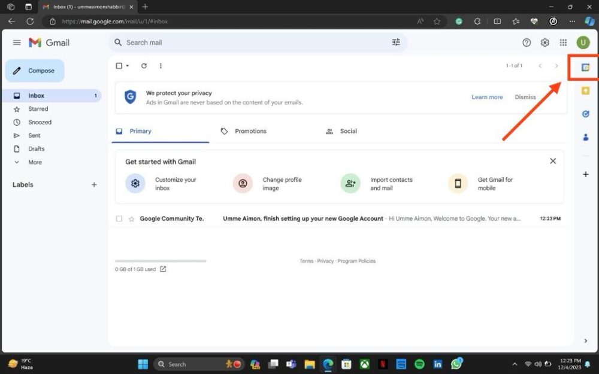Add this page to favorites star

[437, 22]
